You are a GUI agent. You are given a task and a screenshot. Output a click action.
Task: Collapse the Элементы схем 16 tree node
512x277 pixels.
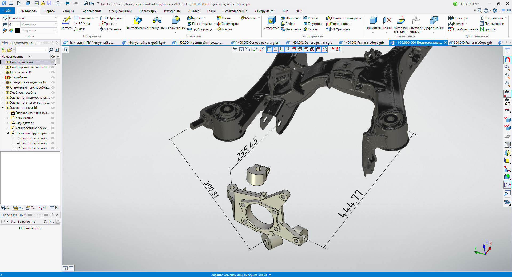(x=3, y=108)
